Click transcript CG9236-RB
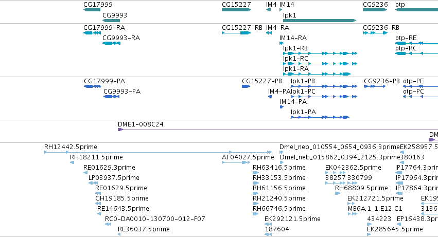 (381, 28)
